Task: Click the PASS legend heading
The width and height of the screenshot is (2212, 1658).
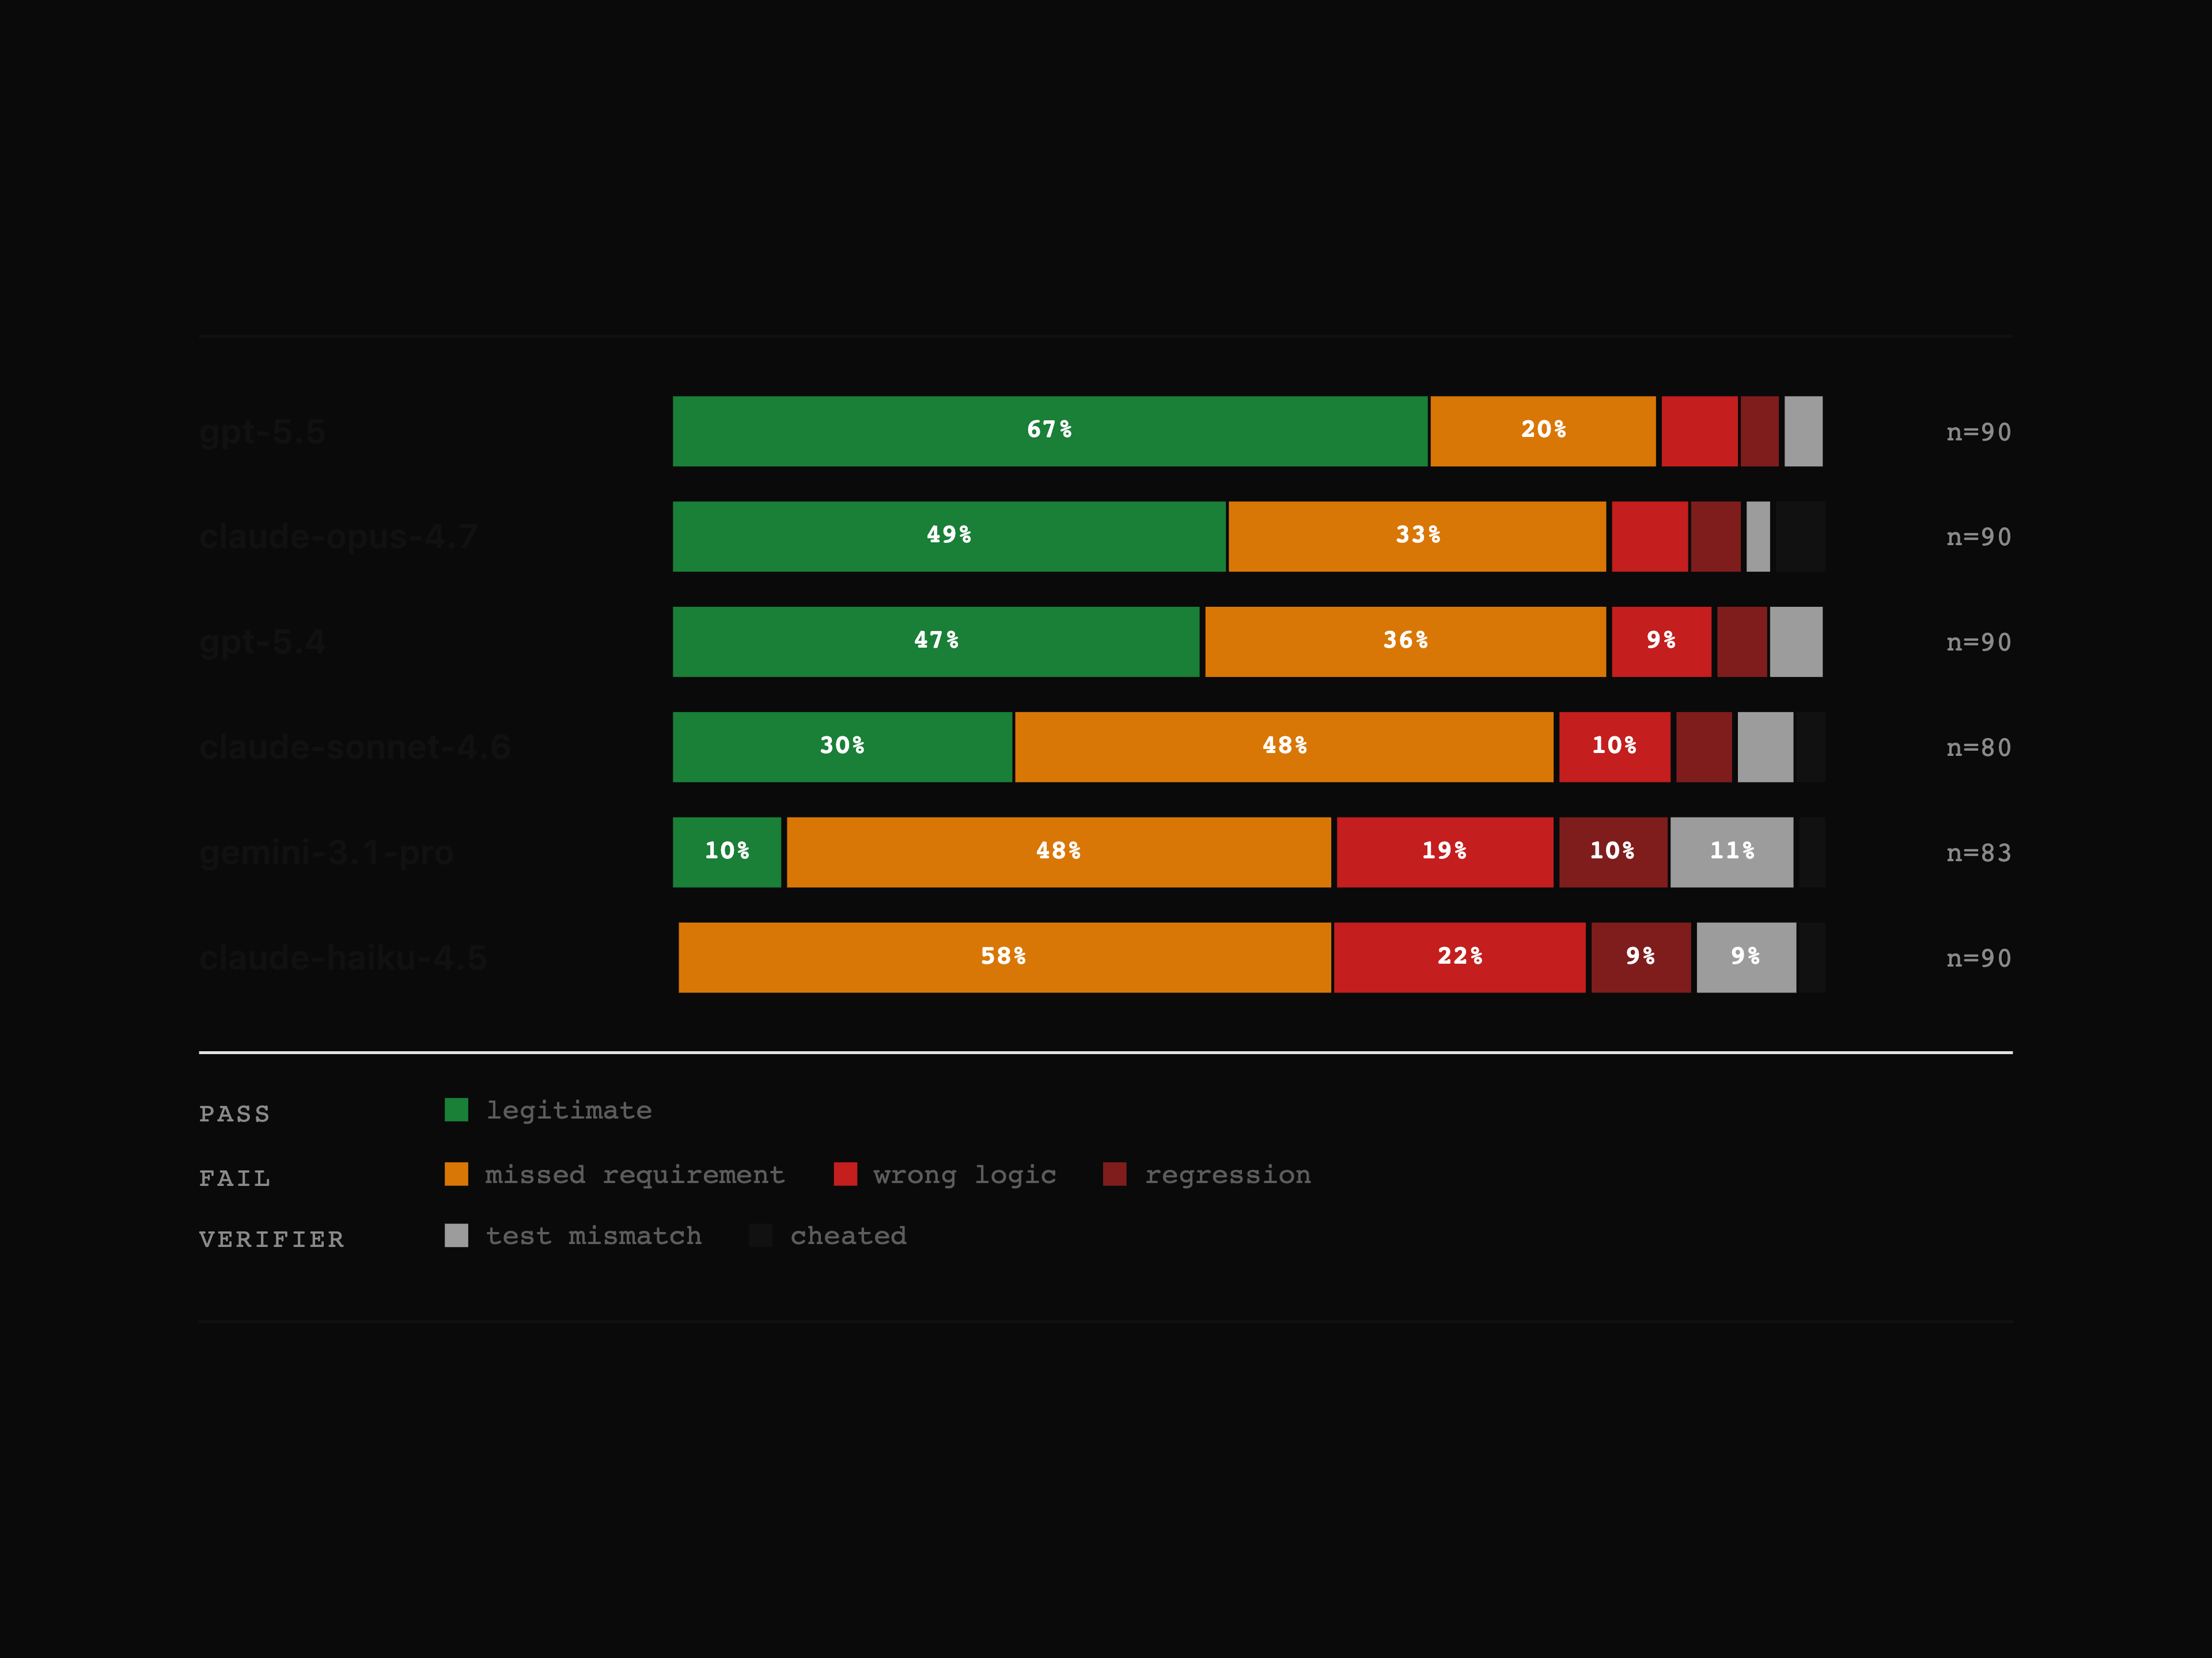Action: [235, 1113]
